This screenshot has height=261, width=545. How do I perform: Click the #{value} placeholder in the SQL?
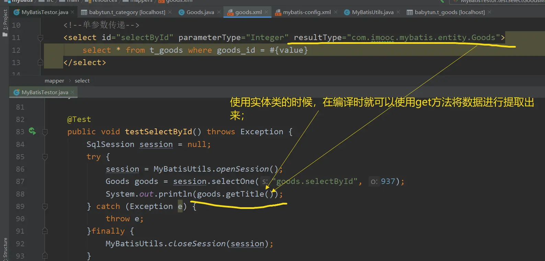pos(289,50)
